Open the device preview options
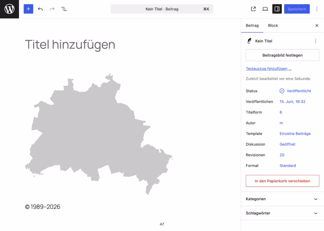The height and width of the screenshot is (231, 324). pos(265,9)
